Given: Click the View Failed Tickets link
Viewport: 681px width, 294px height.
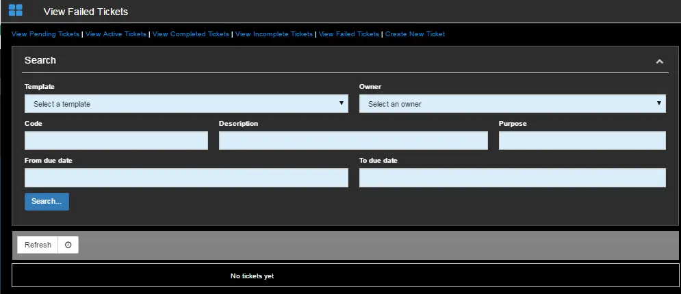Looking at the screenshot, I should tap(348, 34).
